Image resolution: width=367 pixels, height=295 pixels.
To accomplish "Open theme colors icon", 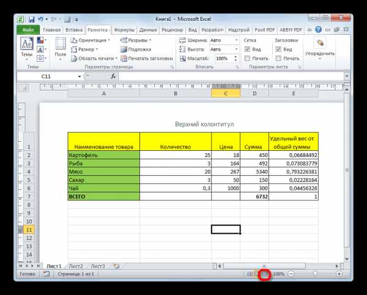I will (x=42, y=40).
